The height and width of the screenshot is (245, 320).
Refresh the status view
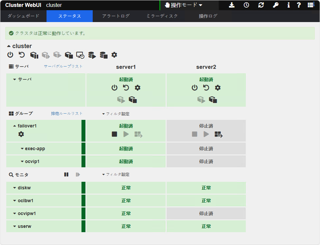click(x=261, y=5)
